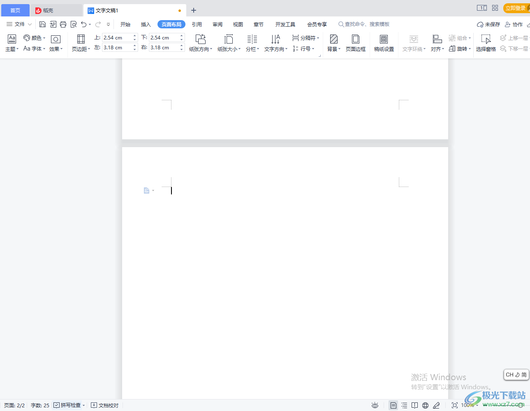
Task: Click the export to PDF icon
Action: [x=53, y=24]
